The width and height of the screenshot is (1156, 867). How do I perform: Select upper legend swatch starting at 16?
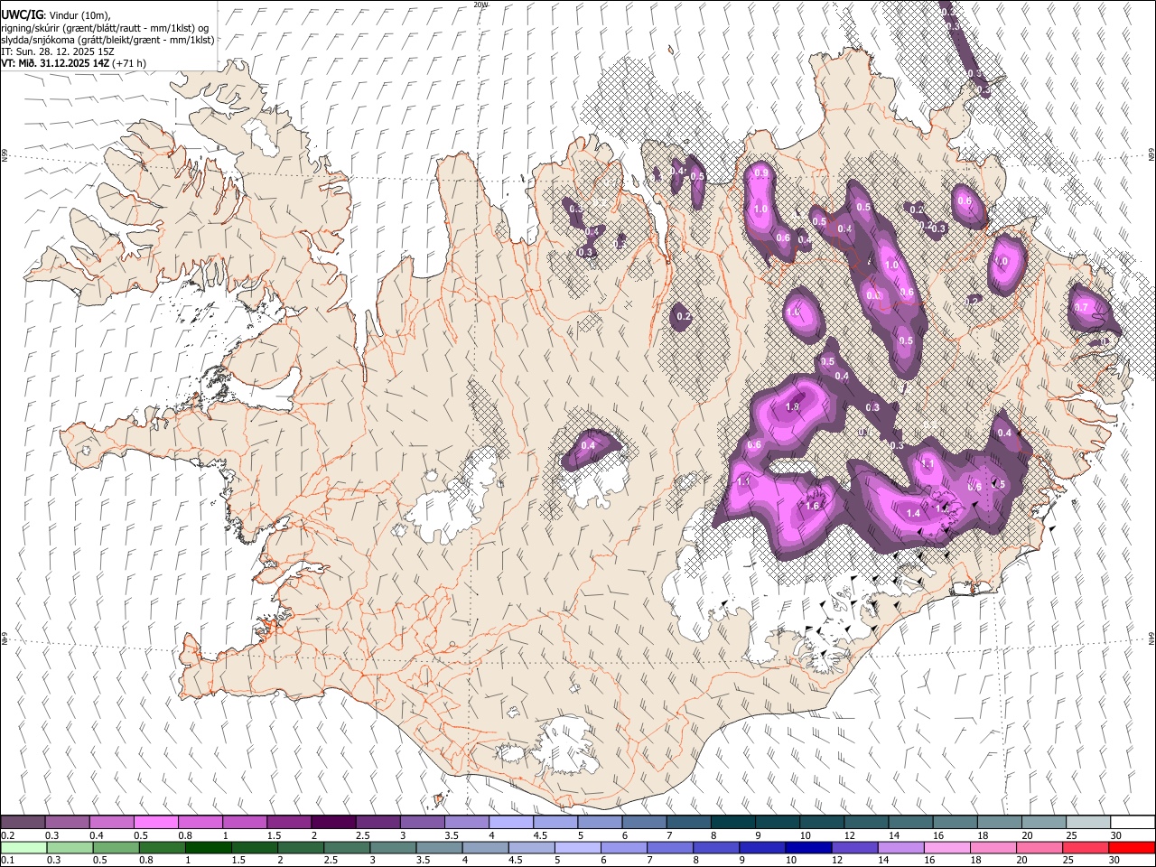click(955, 823)
